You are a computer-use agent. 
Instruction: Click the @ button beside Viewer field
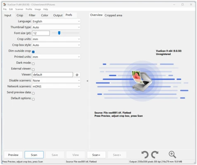[x=77, y=75]
